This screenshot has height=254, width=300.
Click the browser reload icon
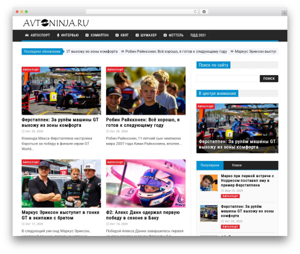pyautogui.click(x=195, y=11)
